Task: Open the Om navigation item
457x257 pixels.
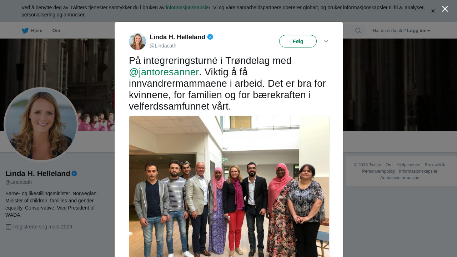Action: (56, 31)
